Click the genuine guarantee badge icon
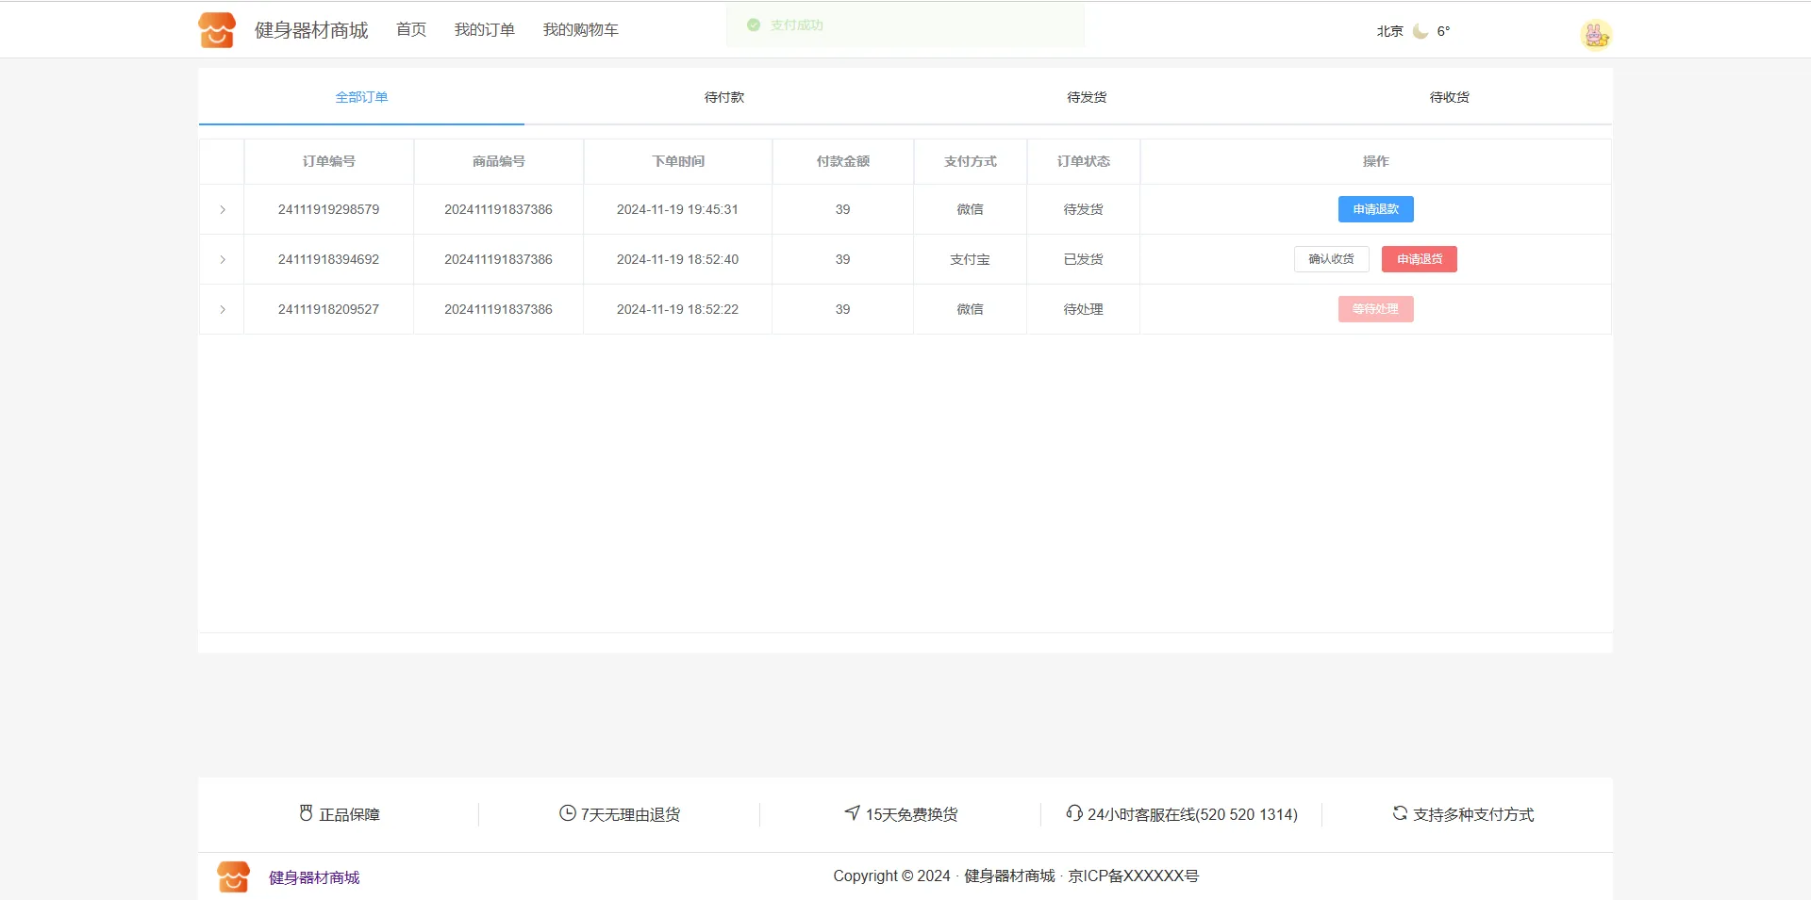Viewport: 1811px width, 900px height. (306, 813)
